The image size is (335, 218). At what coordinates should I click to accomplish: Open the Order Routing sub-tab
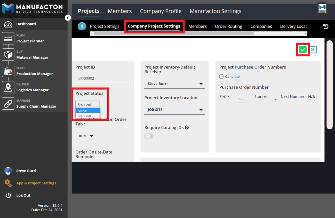pos(228,27)
